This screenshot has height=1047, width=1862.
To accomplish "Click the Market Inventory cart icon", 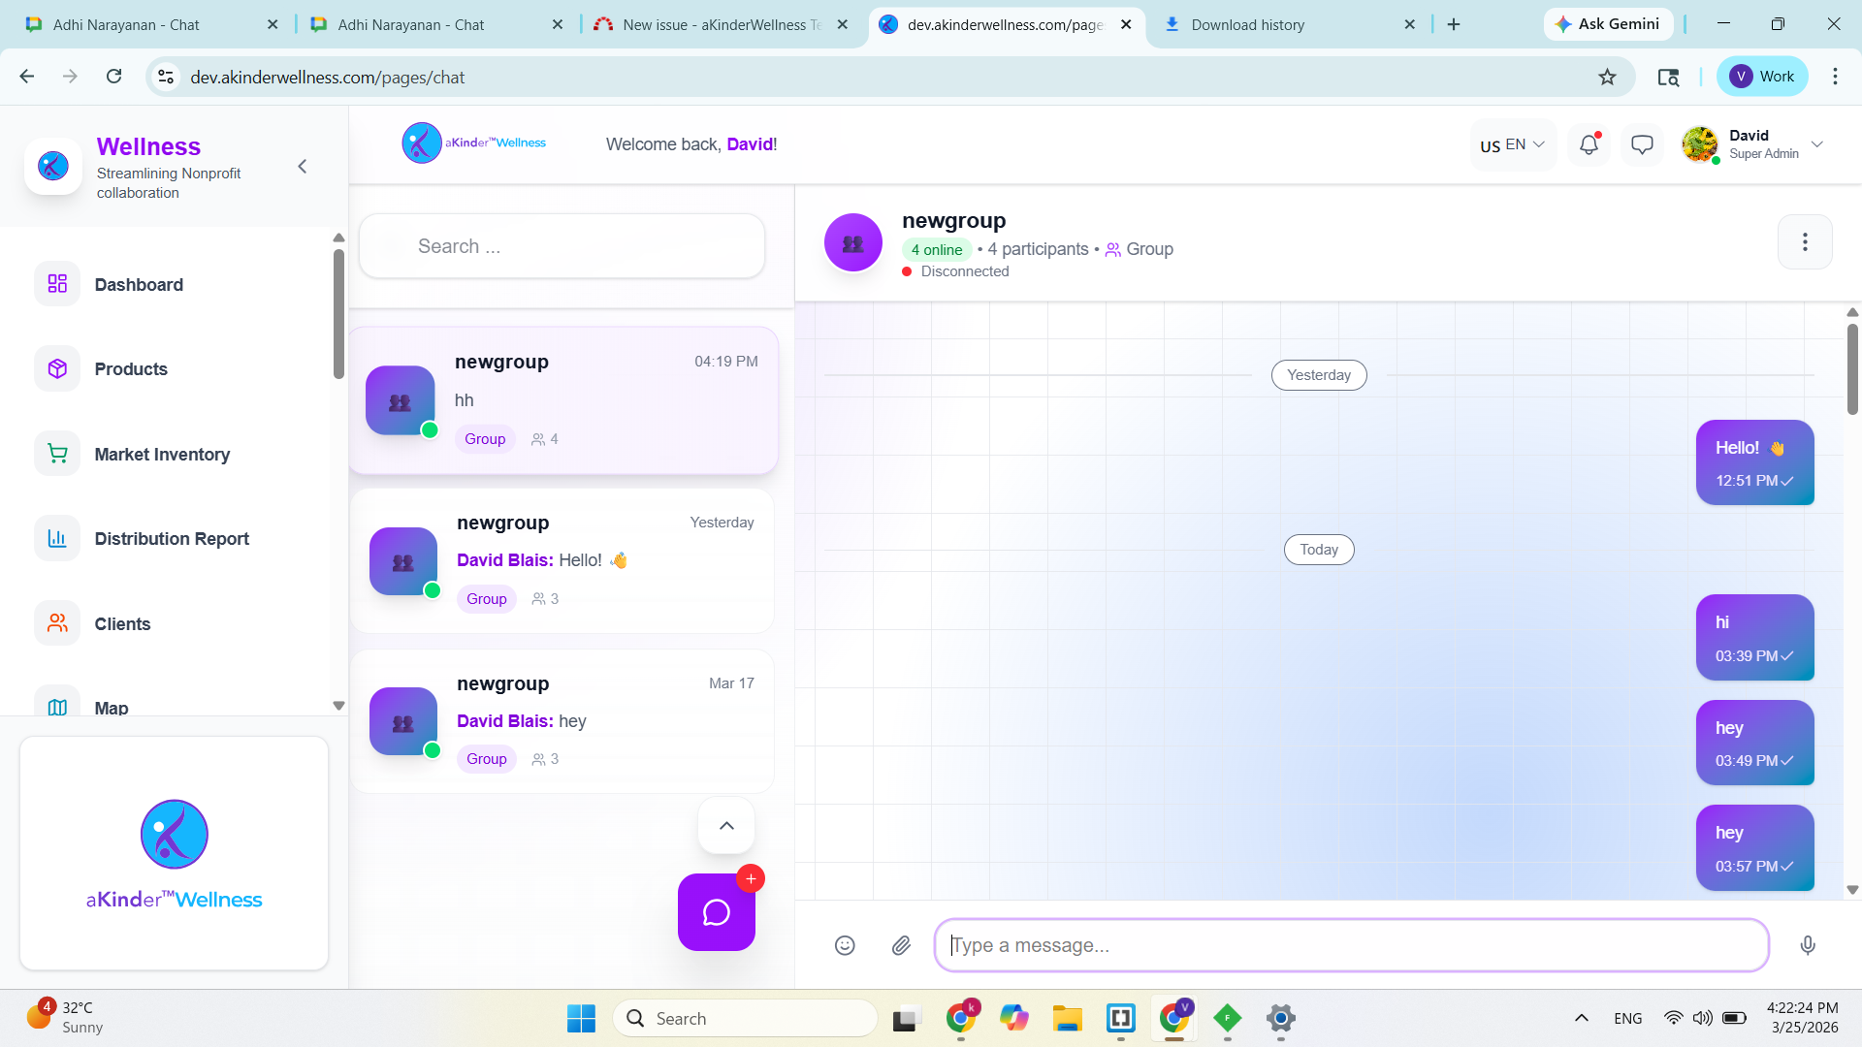I will pyautogui.click(x=57, y=454).
